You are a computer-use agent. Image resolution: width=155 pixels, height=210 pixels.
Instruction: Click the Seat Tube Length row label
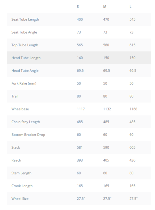(x=25, y=19)
